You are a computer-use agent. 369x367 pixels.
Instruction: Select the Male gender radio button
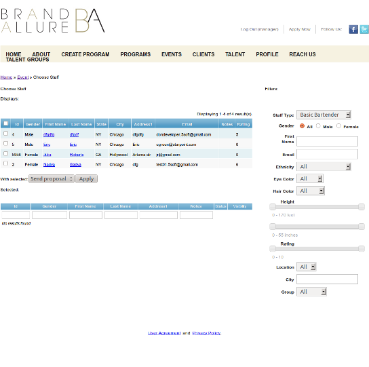tap(318, 126)
